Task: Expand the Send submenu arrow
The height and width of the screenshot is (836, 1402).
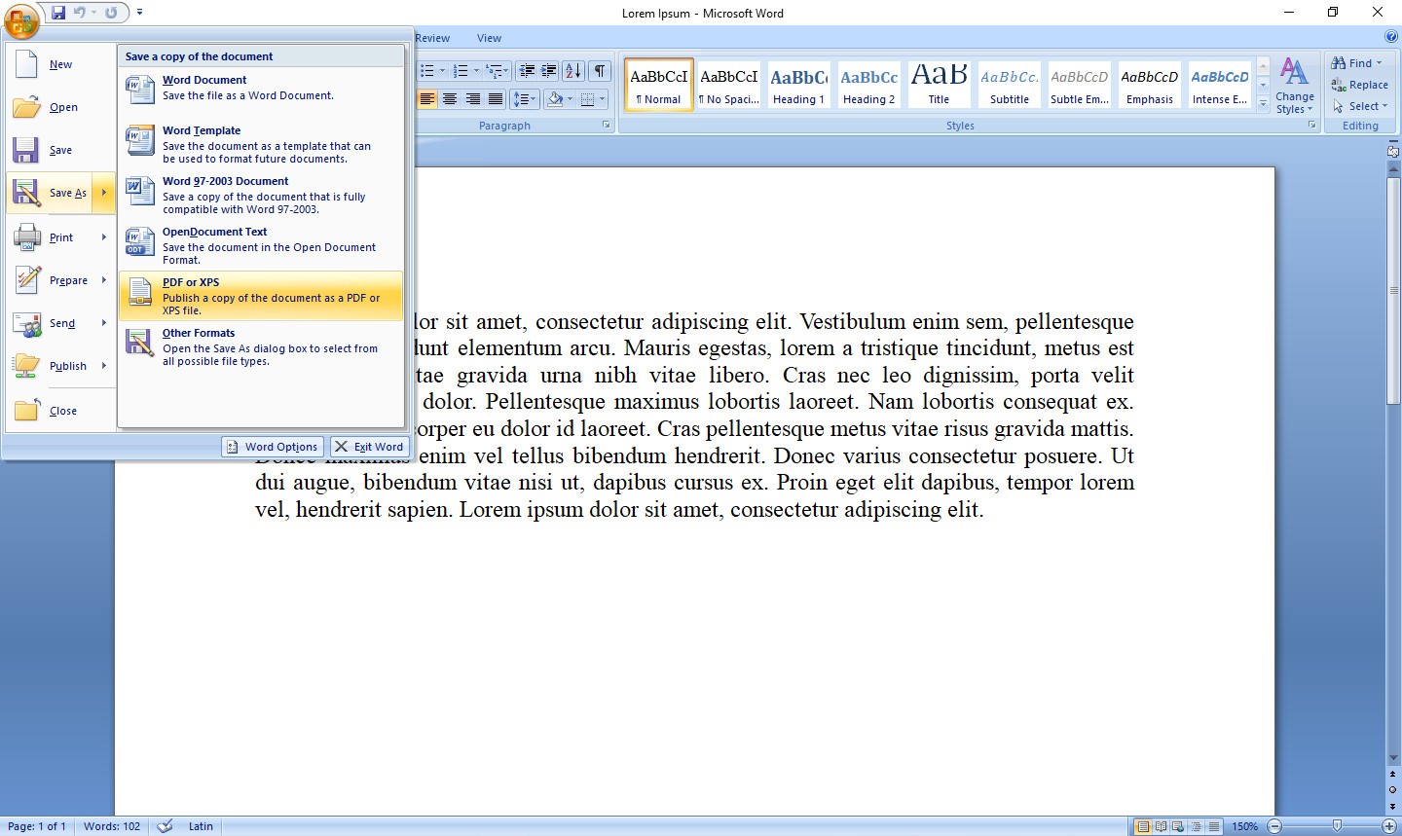Action: click(104, 323)
